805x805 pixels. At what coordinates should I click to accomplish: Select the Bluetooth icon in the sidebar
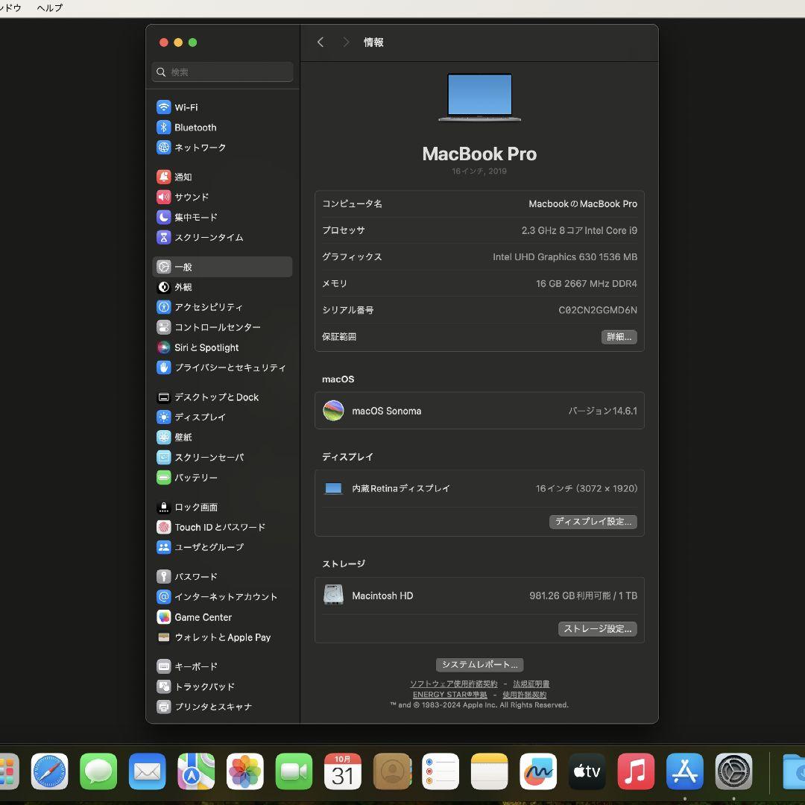click(x=163, y=127)
